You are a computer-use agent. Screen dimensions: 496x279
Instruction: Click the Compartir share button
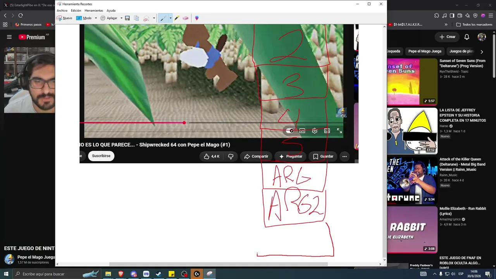click(x=256, y=157)
